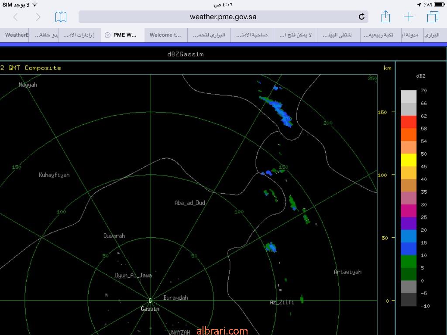Screen dimensions: 447x335
Task: Reload the page with the refresh icon
Action: [361, 17]
